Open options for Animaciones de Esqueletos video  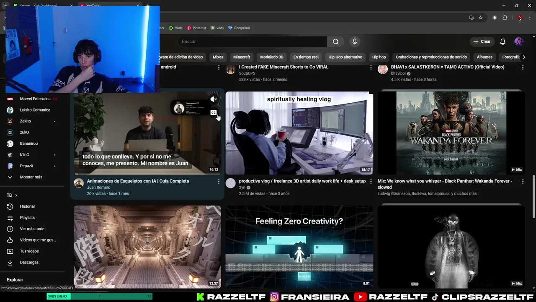(x=219, y=181)
